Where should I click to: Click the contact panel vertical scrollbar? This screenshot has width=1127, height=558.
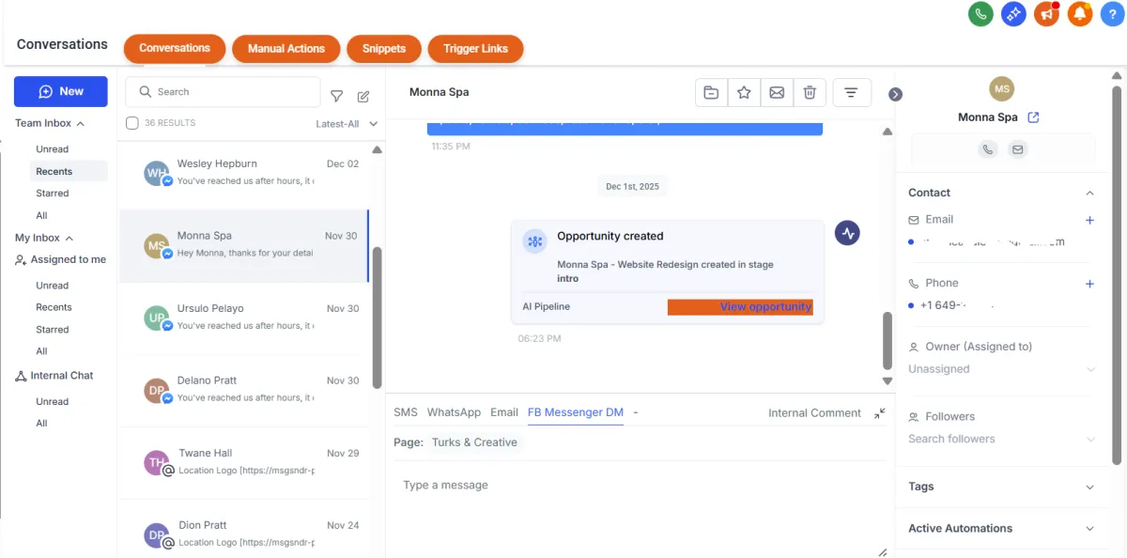[1117, 274]
